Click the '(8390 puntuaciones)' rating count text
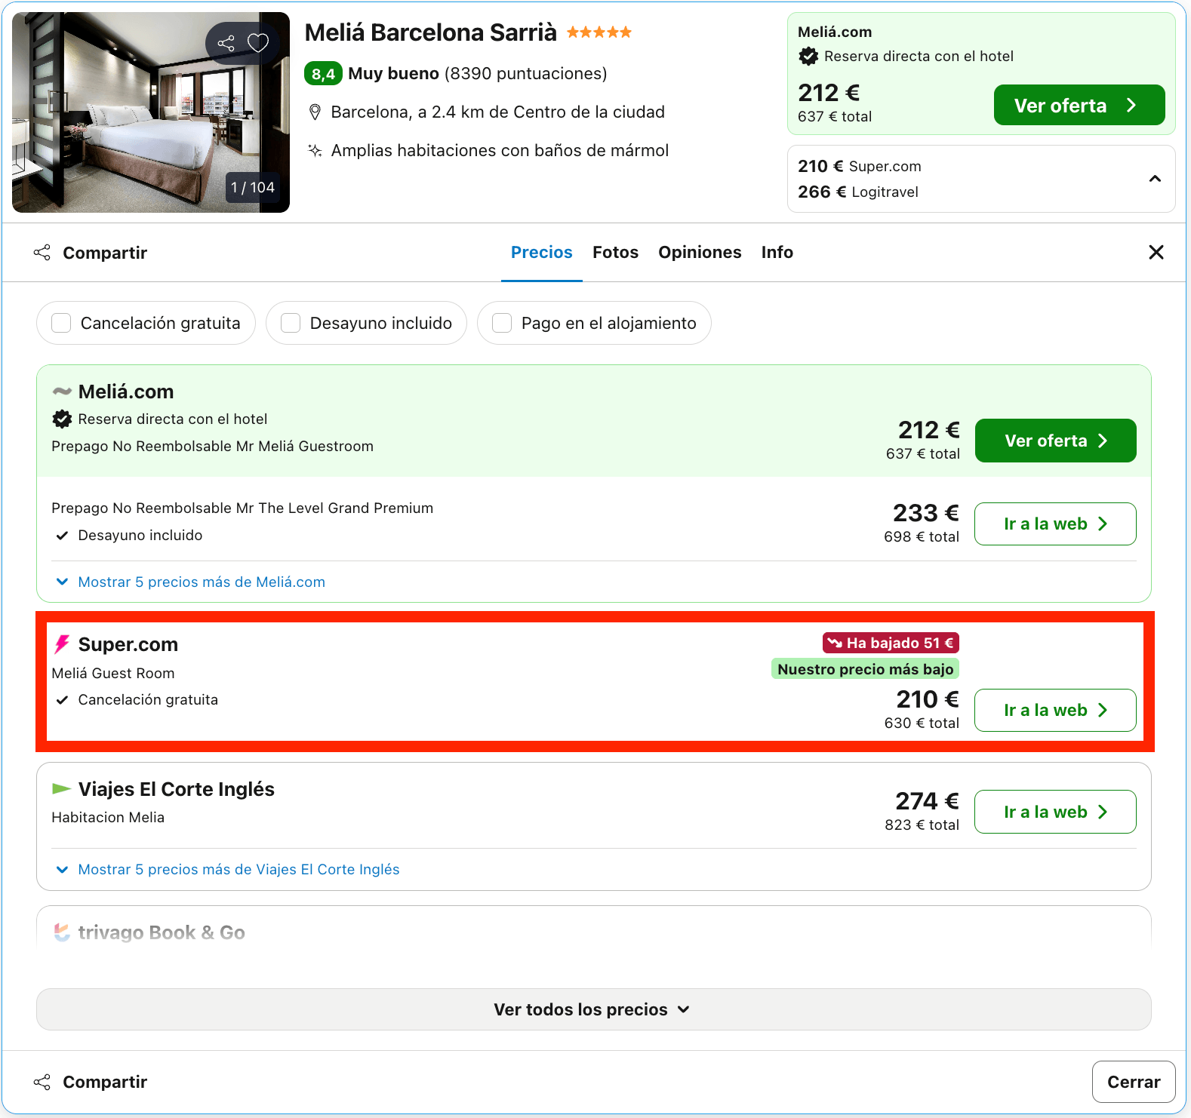This screenshot has width=1191, height=1118. (x=526, y=73)
